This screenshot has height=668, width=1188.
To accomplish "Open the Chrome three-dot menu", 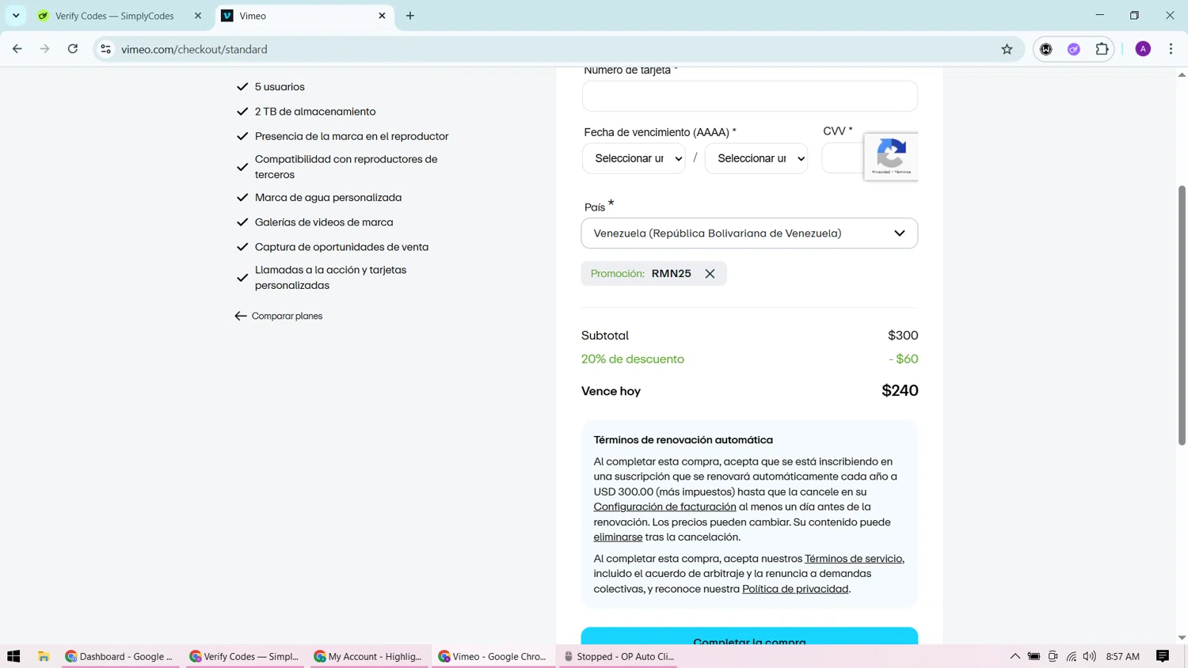I will point(1171,49).
